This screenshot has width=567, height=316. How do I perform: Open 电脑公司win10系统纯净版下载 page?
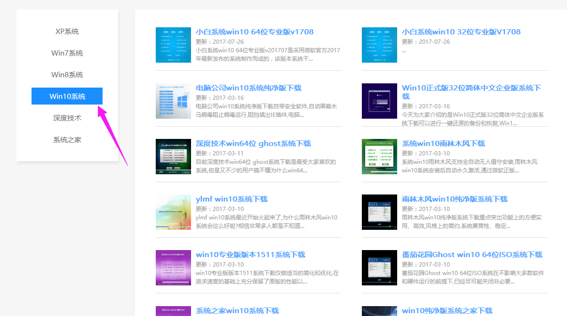pos(249,88)
